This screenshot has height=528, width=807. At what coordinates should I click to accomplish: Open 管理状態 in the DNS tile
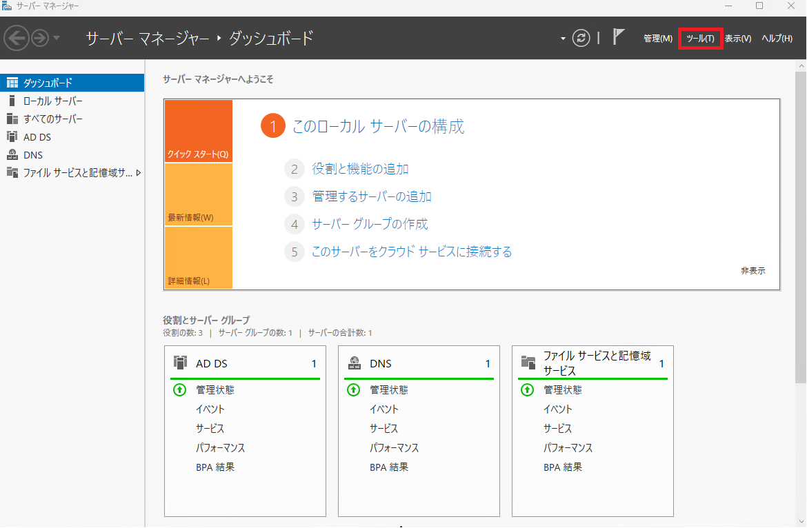tap(389, 389)
